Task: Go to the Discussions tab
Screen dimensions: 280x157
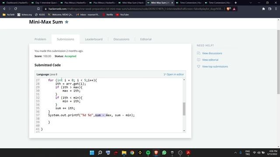Action: (121, 39)
